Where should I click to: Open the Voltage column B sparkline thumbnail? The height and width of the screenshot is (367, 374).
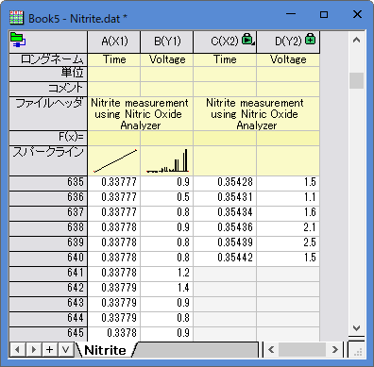[167, 160]
